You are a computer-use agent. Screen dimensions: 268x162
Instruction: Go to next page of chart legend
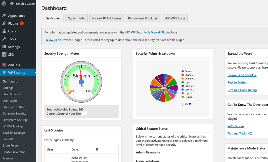click(190, 104)
